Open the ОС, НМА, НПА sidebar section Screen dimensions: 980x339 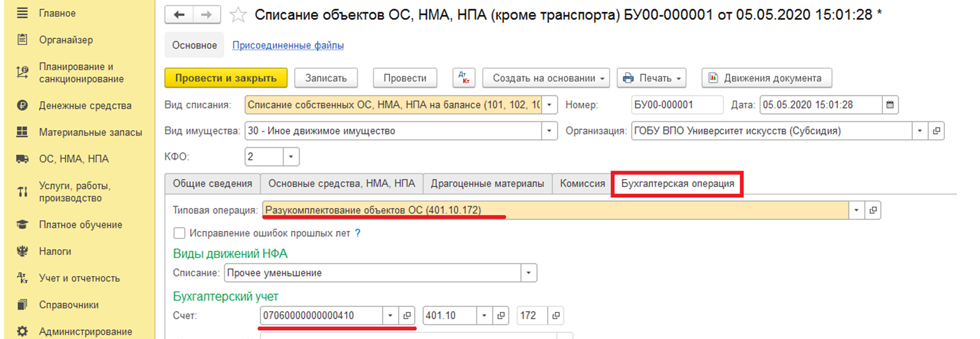pyautogui.click(x=74, y=159)
